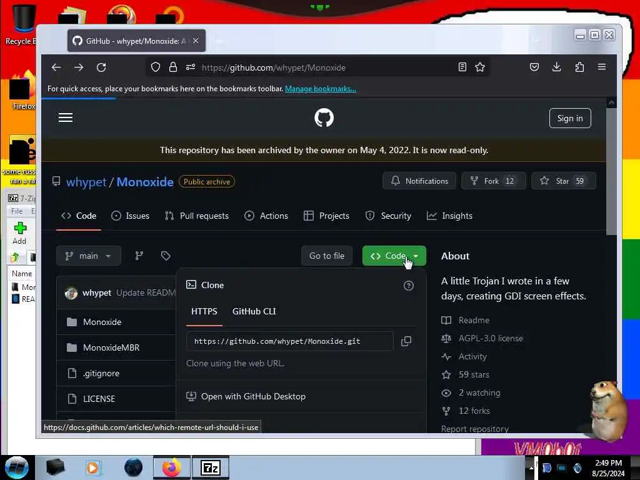Open site permissions icon in address bar

point(191,67)
